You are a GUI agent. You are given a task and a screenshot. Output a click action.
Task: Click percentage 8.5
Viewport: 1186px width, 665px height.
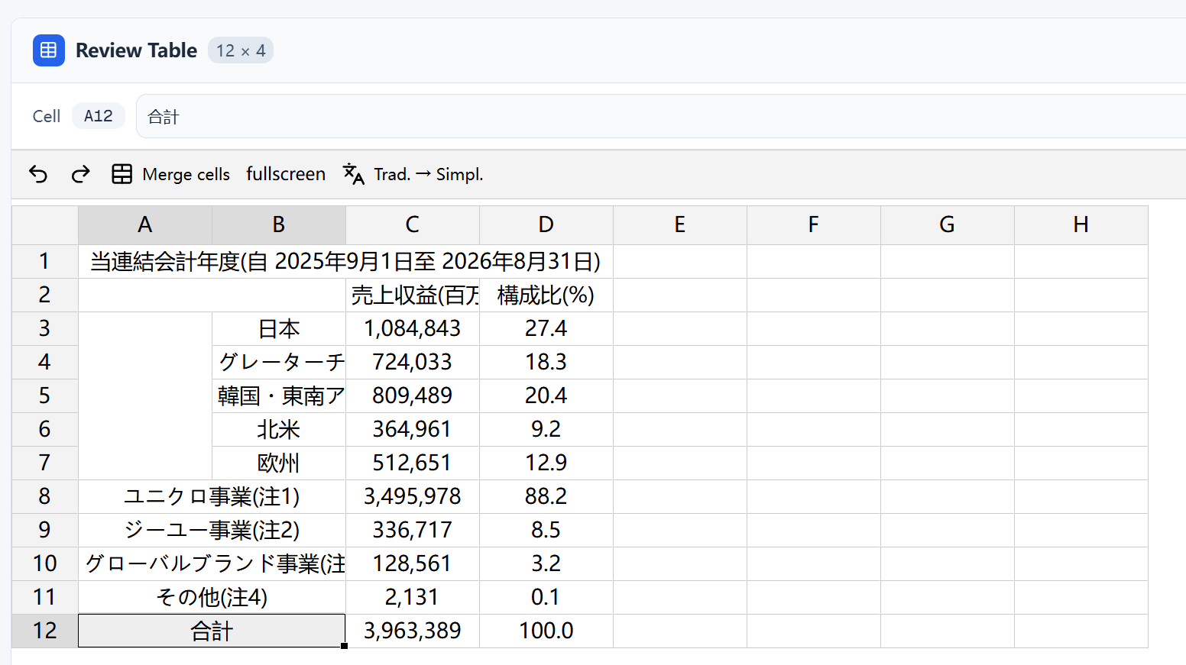pyautogui.click(x=546, y=530)
